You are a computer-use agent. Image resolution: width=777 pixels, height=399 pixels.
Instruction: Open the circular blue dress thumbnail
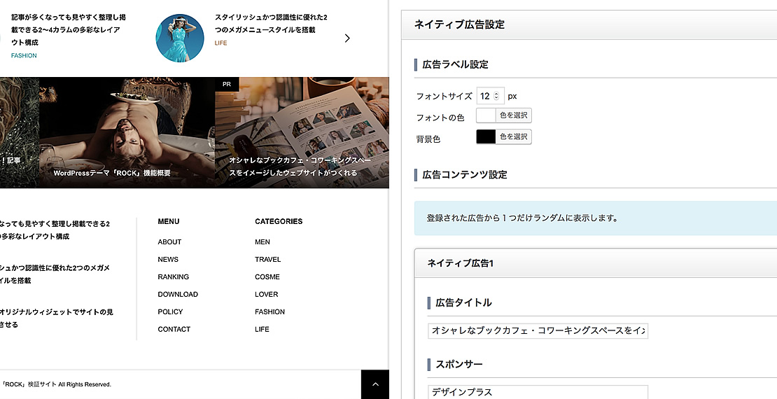click(180, 38)
